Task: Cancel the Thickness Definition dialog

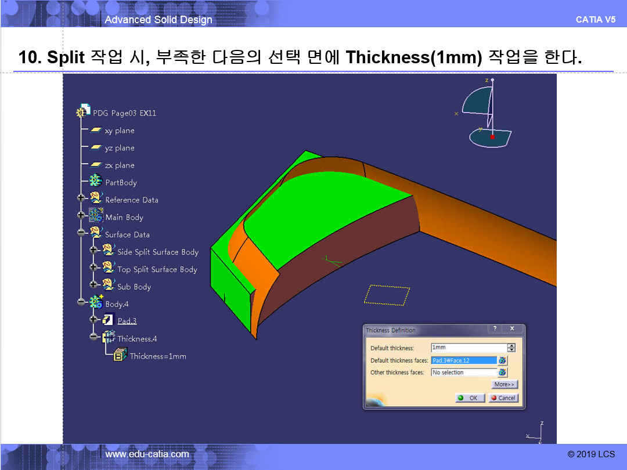Action: click(x=503, y=398)
